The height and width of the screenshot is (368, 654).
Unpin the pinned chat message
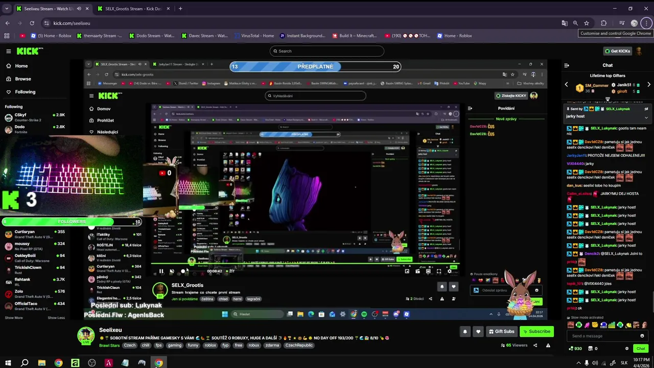(x=646, y=109)
